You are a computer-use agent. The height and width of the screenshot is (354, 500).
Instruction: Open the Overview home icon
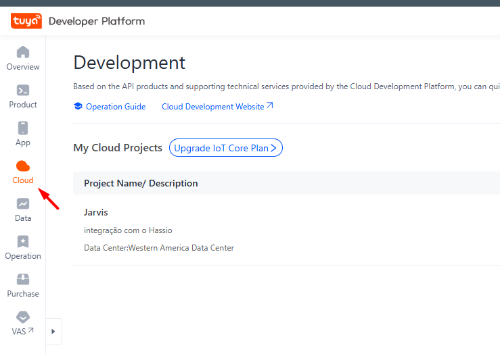pos(23,53)
